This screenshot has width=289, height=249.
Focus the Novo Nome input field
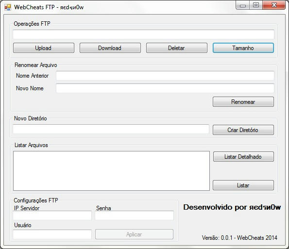(x=165, y=88)
